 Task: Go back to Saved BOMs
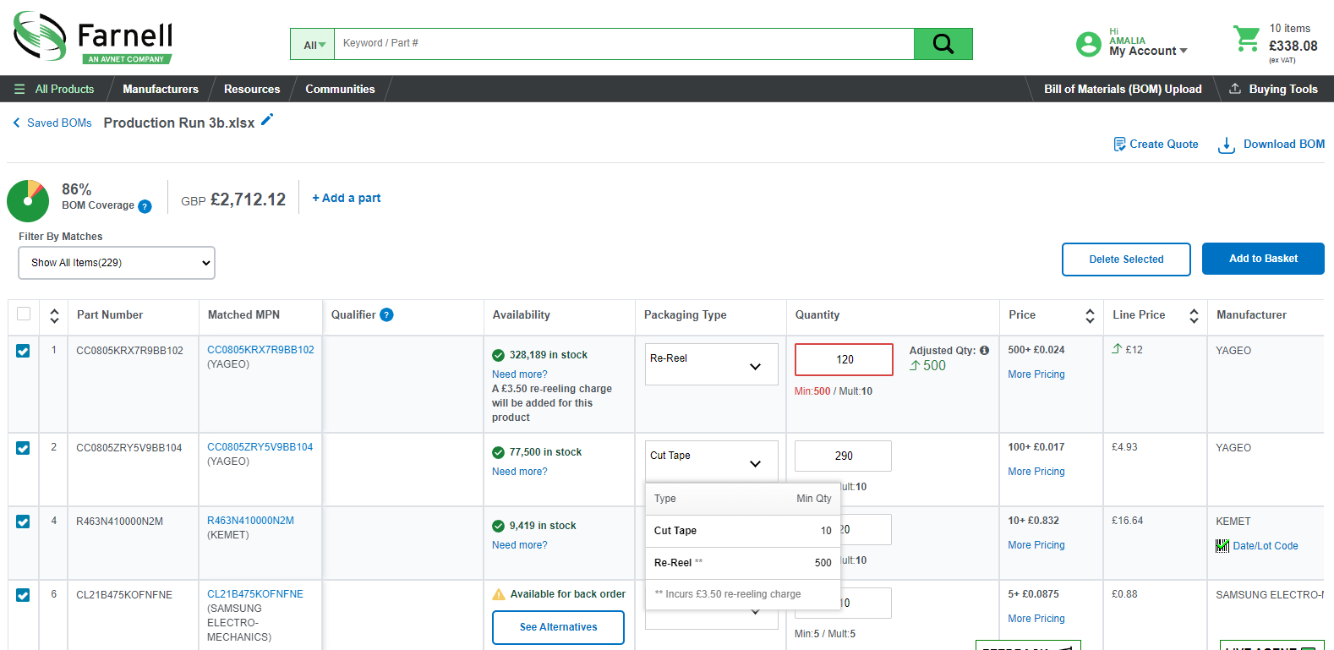pos(59,123)
